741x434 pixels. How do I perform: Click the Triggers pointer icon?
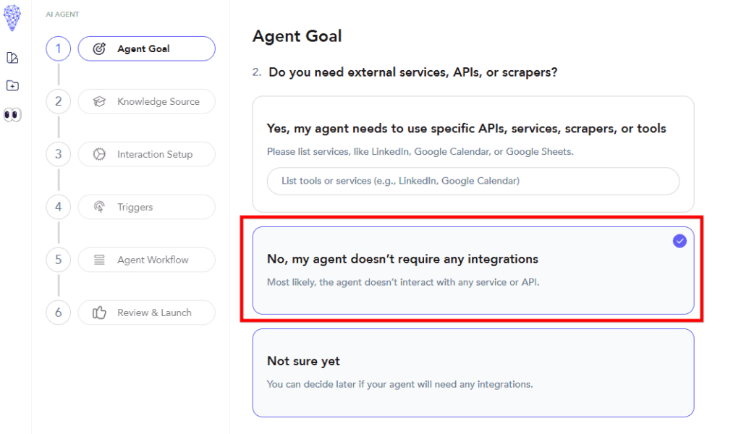(100, 208)
